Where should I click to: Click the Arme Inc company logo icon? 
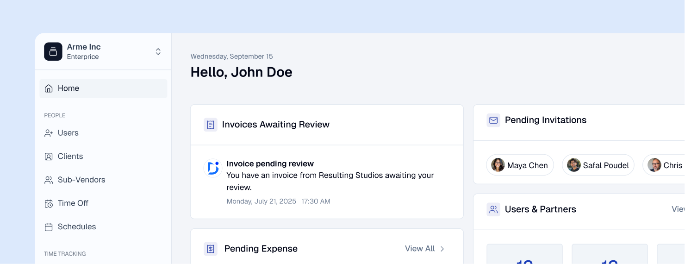(x=53, y=51)
